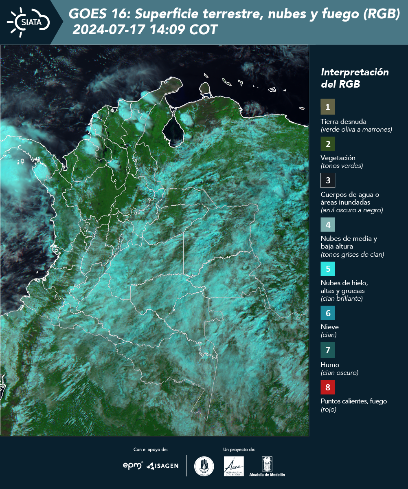The image size is (408, 489).
Task: Click the '(rojo)' note
Action: 329,410
